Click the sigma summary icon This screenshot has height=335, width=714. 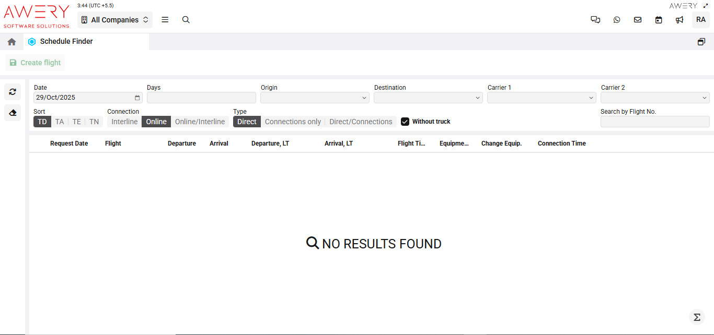[696, 317]
